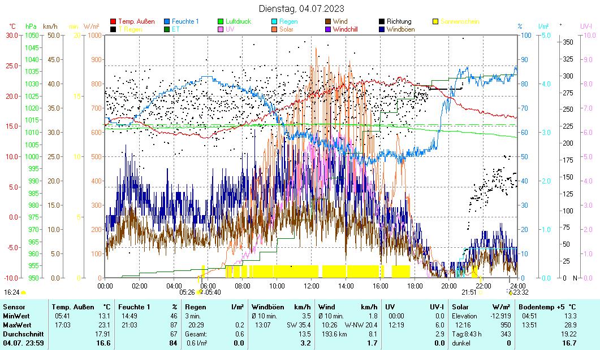Click the red Temp. Außen legend swatch

point(113,22)
